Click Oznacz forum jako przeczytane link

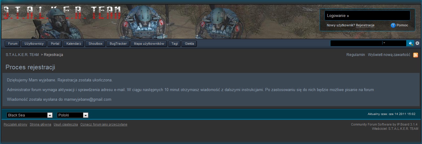click(x=104, y=125)
